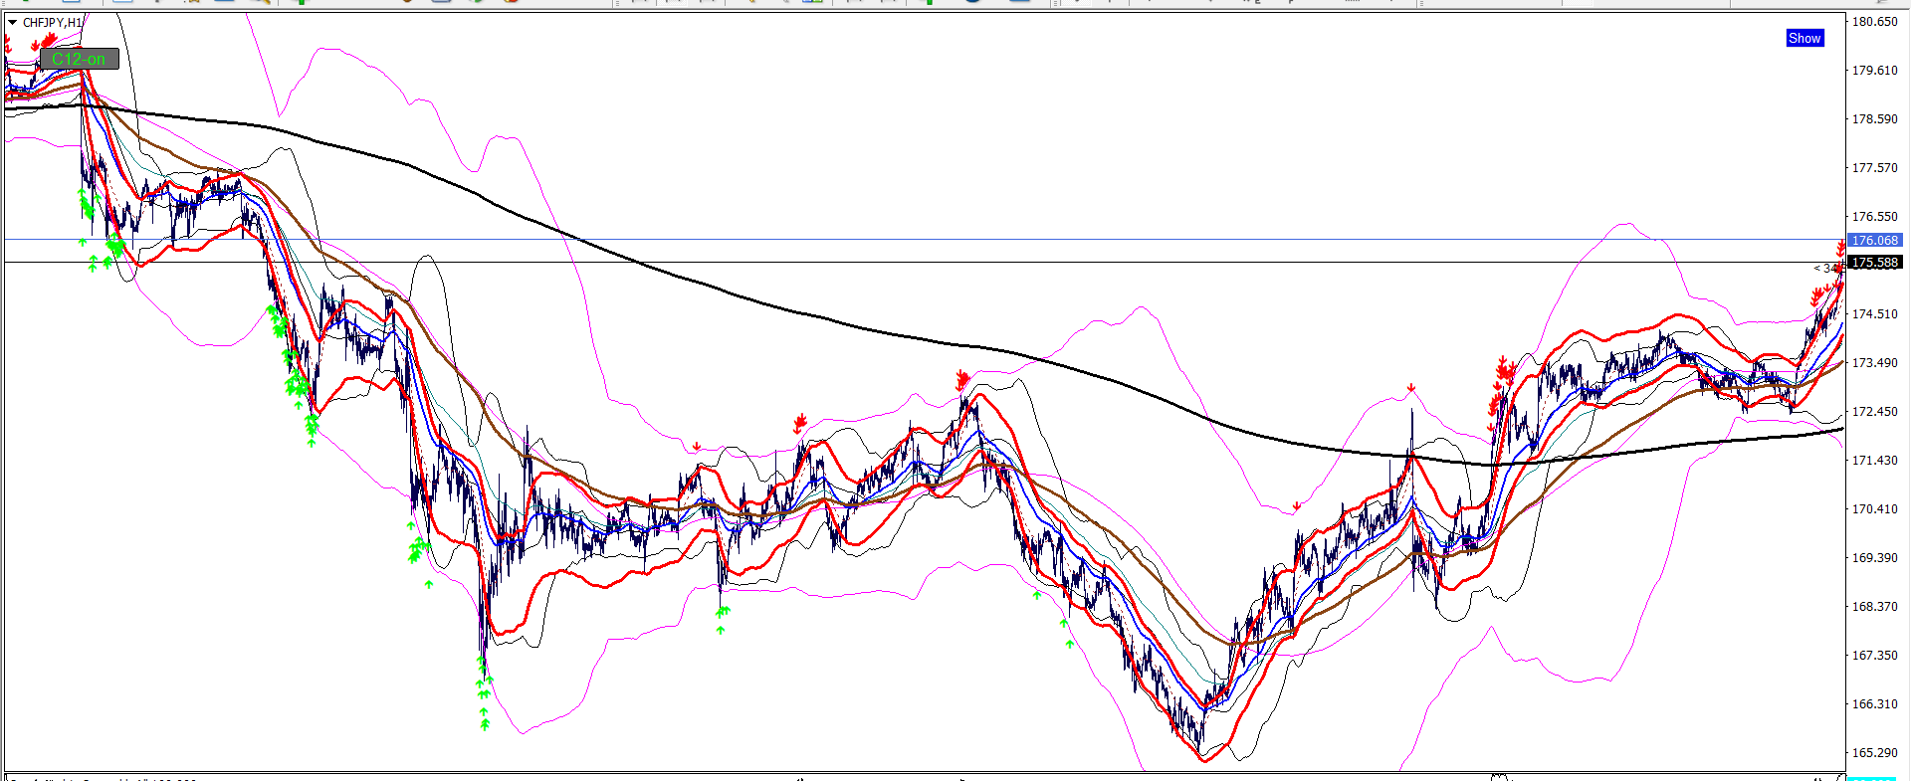This screenshot has width=1911, height=781.
Task: Click the 176.550 price scale value
Action: click(1874, 216)
